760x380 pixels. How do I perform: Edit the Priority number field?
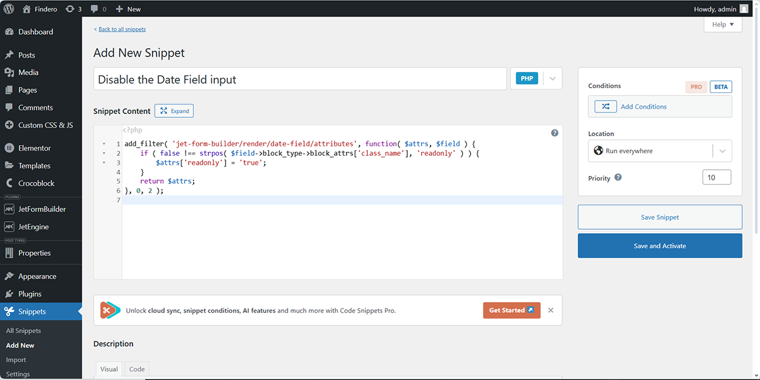click(717, 177)
